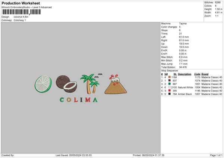This screenshot has width=224, height=158.
Task: Click the Stitches value '6289'
Action: (218, 3)
